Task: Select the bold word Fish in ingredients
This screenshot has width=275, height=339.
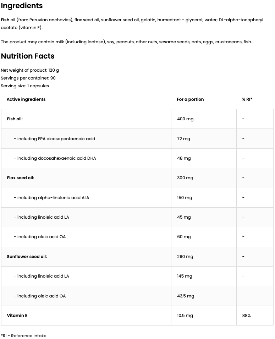Action: click(5, 20)
